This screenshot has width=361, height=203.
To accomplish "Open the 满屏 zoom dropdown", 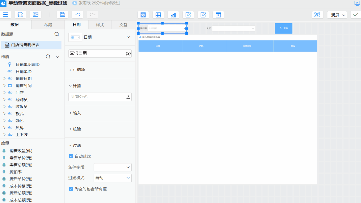I will (x=337, y=15).
